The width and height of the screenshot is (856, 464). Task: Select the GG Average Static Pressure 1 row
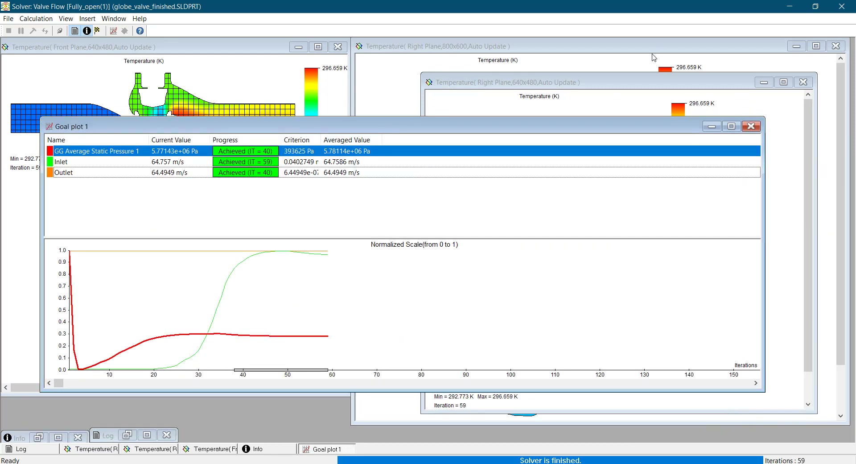pyautogui.click(x=403, y=151)
